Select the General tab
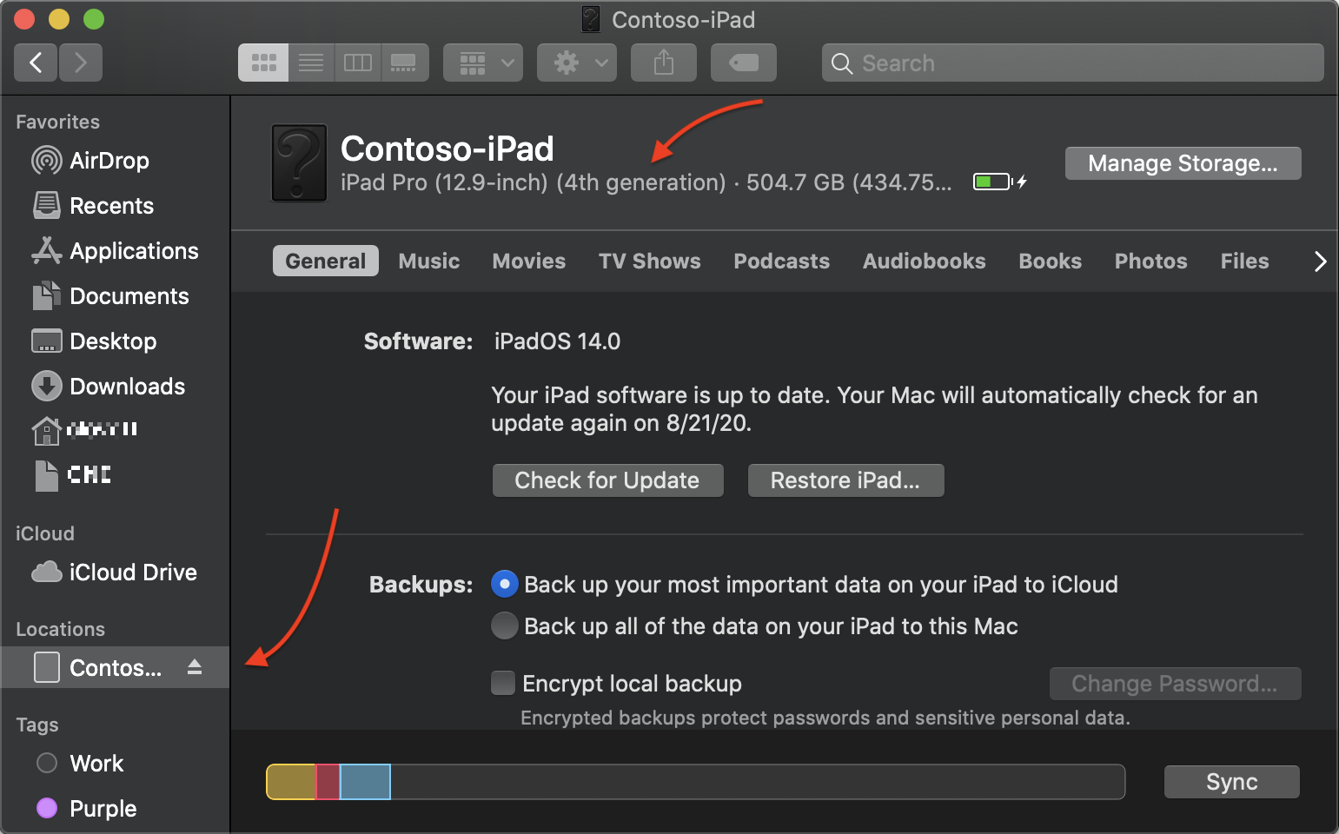 [326, 261]
